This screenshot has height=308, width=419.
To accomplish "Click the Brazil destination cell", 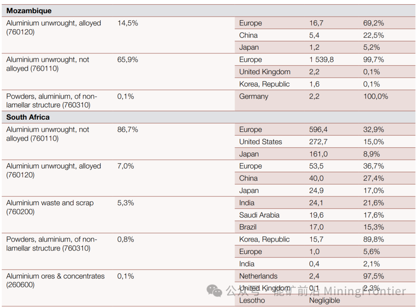I will pos(248,227).
